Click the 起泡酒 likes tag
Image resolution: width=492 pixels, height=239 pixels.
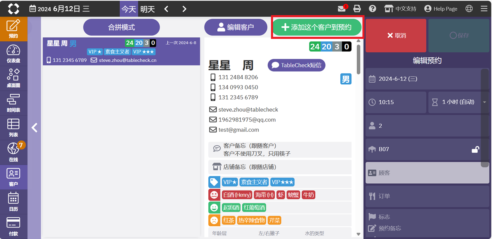pos(231,207)
